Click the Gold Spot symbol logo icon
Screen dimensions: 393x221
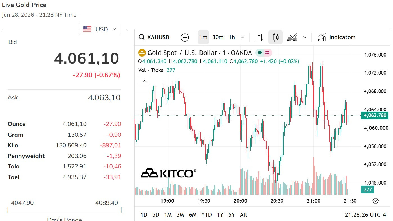coord(142,53)
